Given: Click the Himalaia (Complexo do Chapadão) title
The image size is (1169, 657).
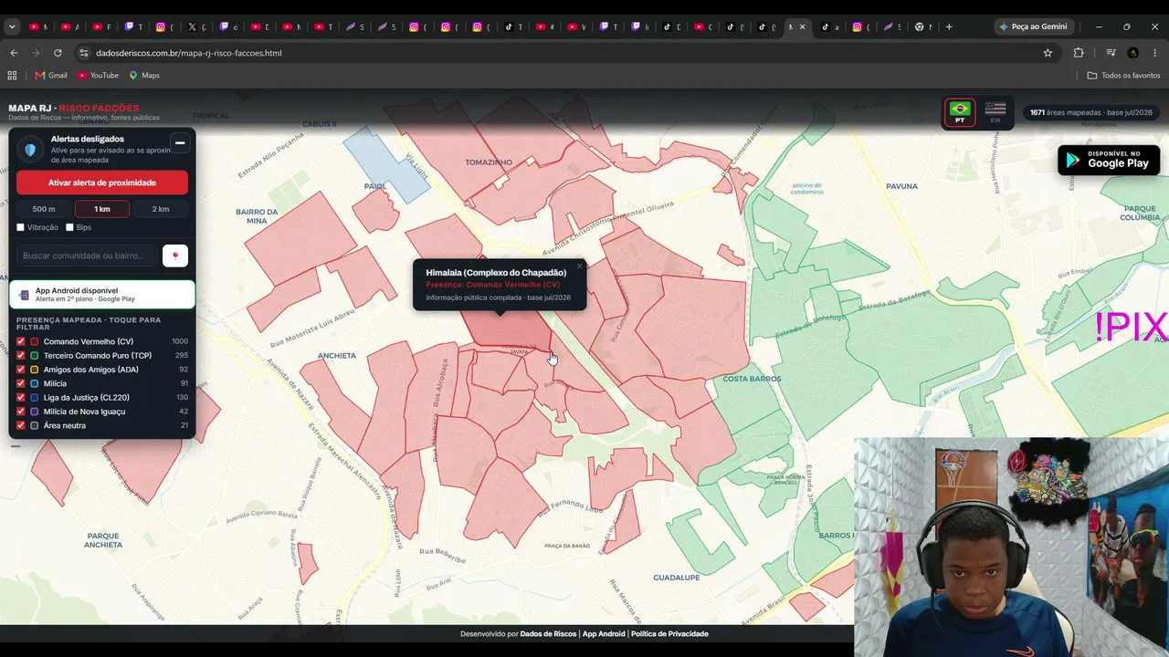Looking at the screenshot, I should point(496,273).
